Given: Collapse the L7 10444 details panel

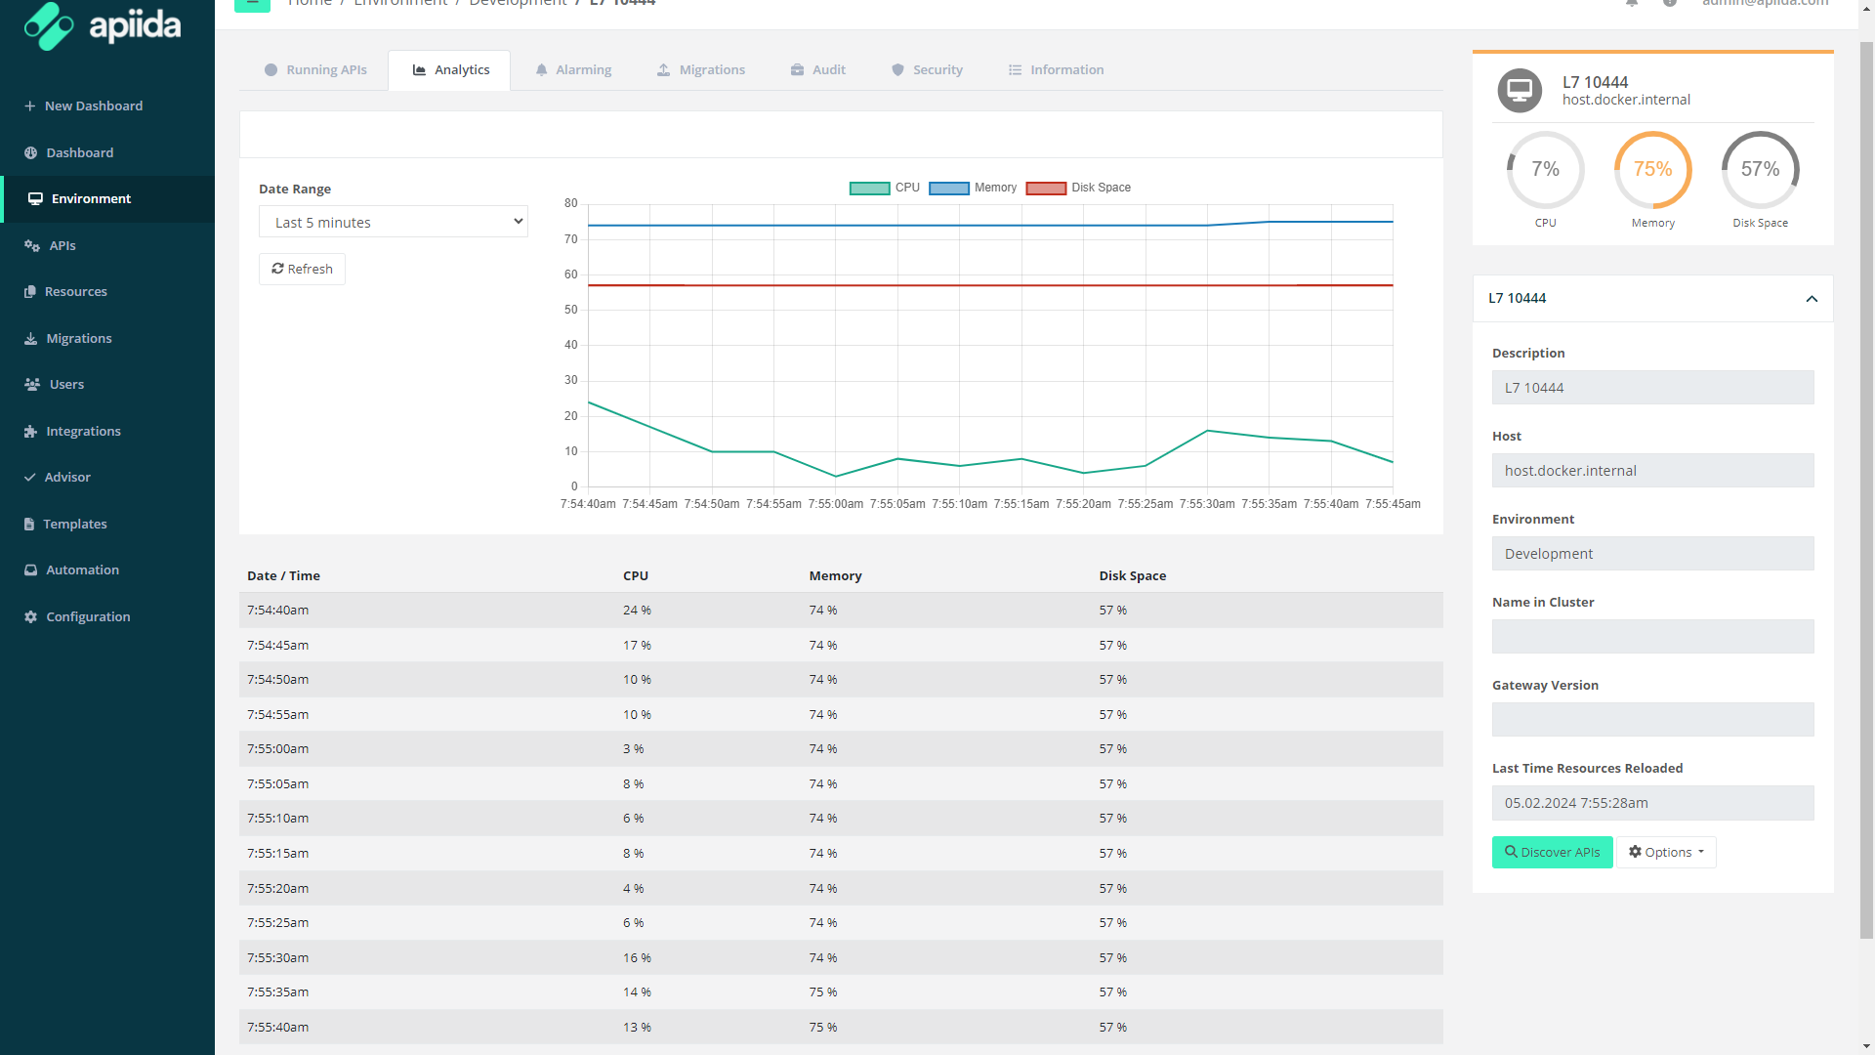Looking at the screenshot, I should [x=1812, y=298].
